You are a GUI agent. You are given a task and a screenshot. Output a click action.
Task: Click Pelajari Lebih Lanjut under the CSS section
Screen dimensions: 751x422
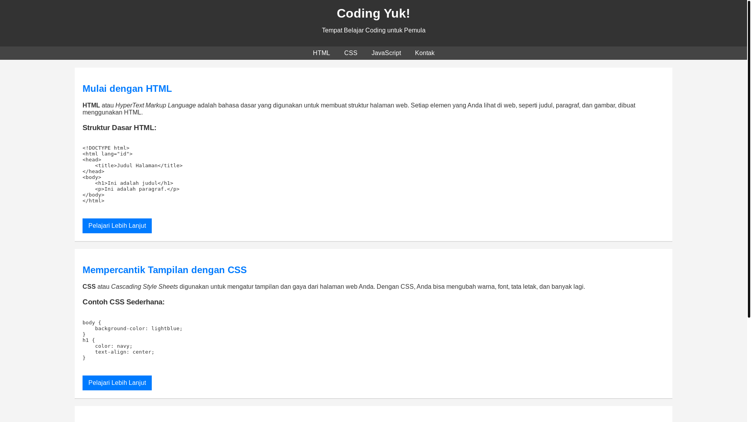117,383
